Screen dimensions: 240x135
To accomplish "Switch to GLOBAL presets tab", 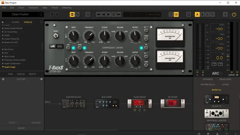I will 16,22.
